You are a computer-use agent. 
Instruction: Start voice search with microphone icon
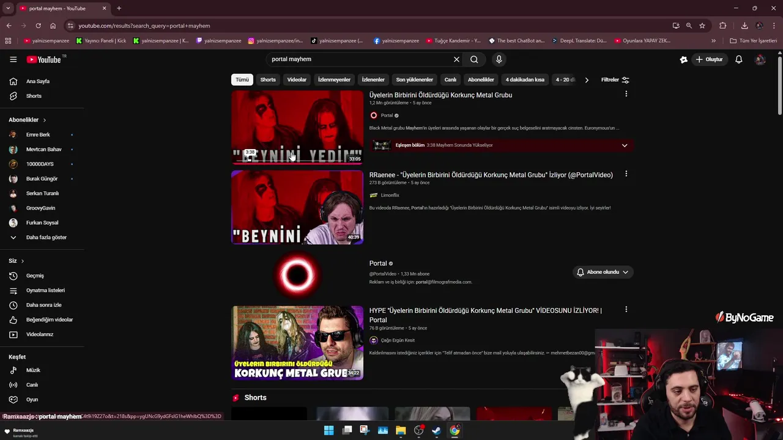pyautogui.click(x=499, y=59)
